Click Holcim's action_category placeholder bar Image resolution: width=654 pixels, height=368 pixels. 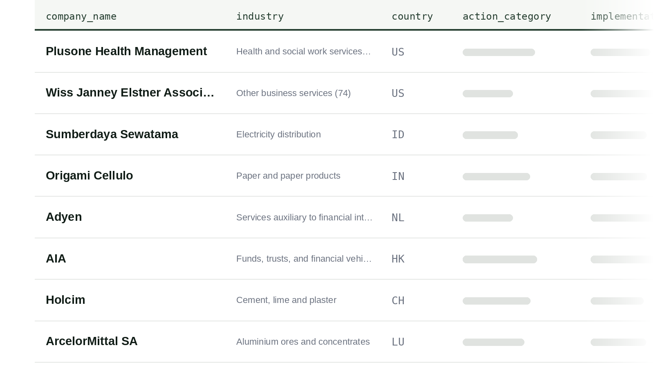click(497, 301)
